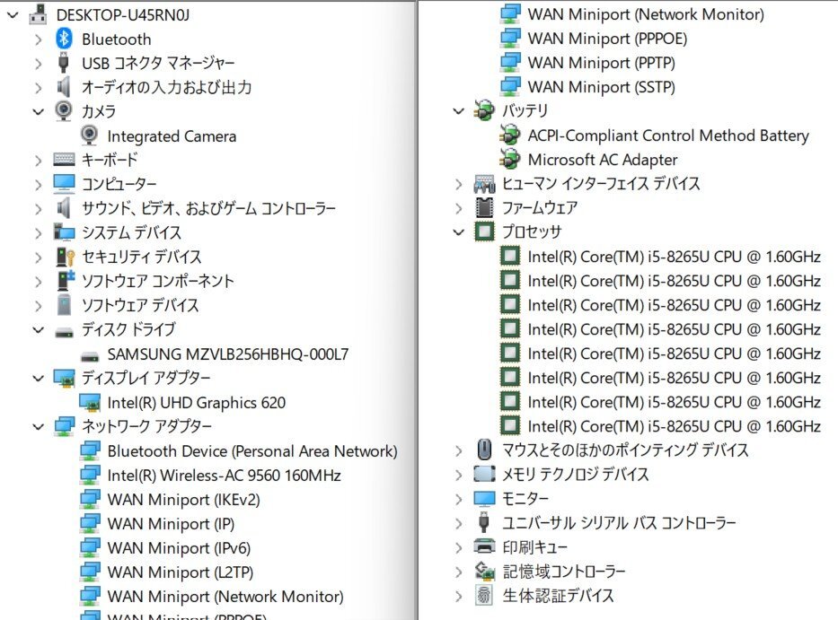Click the ソフトウェア コンポーネント icon

click(66, 281)
